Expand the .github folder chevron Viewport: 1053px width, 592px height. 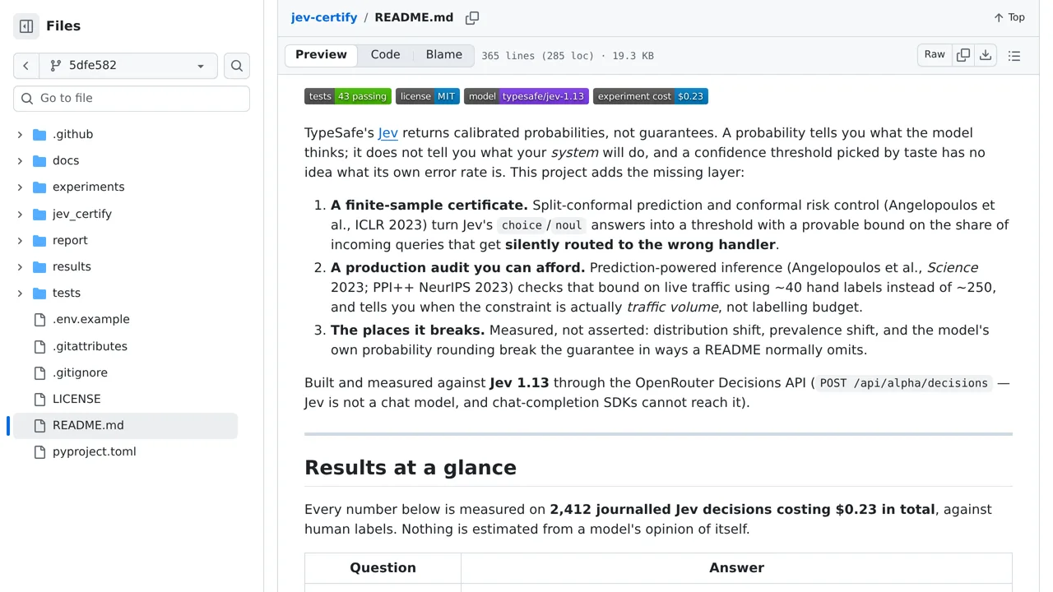20,134
